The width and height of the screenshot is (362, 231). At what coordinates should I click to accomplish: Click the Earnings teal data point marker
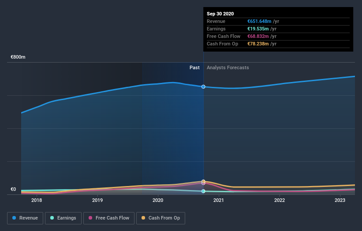pos(203,191)
